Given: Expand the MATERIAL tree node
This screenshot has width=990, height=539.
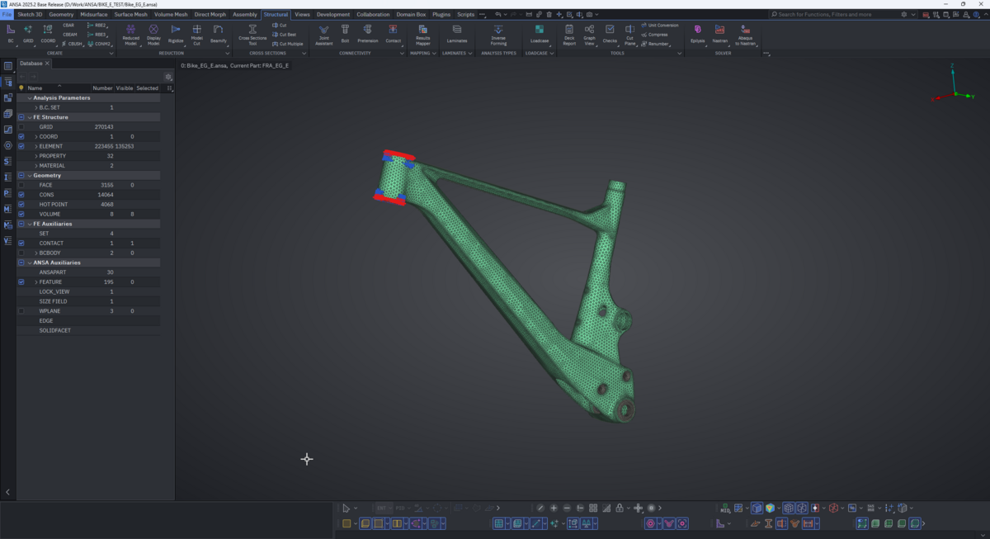Looking at the screenshot, I should [x=36, y=166].
